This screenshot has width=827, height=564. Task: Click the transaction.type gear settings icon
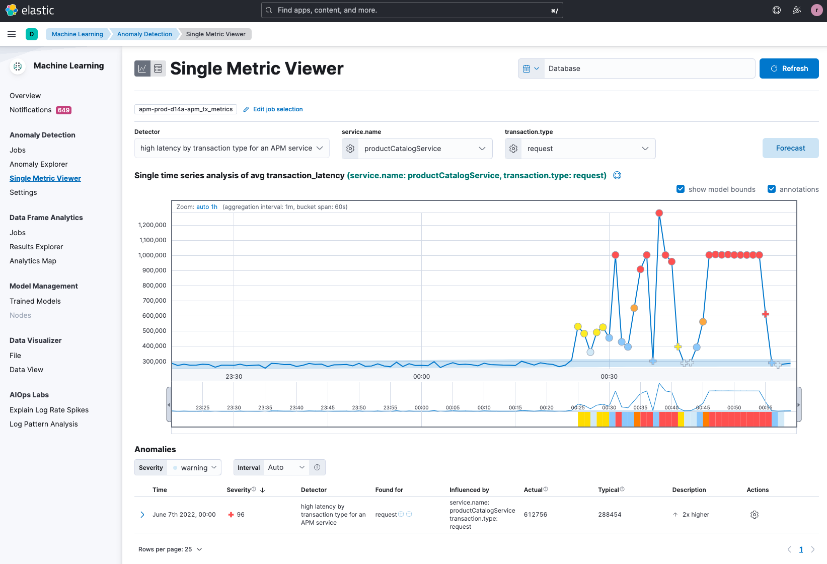(x=513, y=149)
